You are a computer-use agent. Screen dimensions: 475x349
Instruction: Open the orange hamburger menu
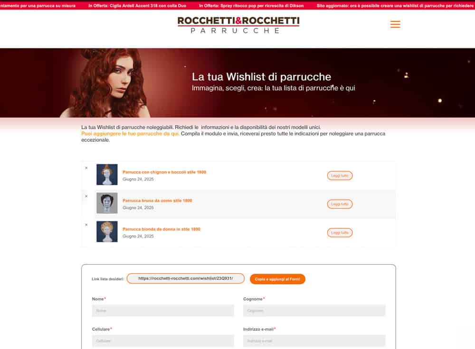(x=395, y=24)
